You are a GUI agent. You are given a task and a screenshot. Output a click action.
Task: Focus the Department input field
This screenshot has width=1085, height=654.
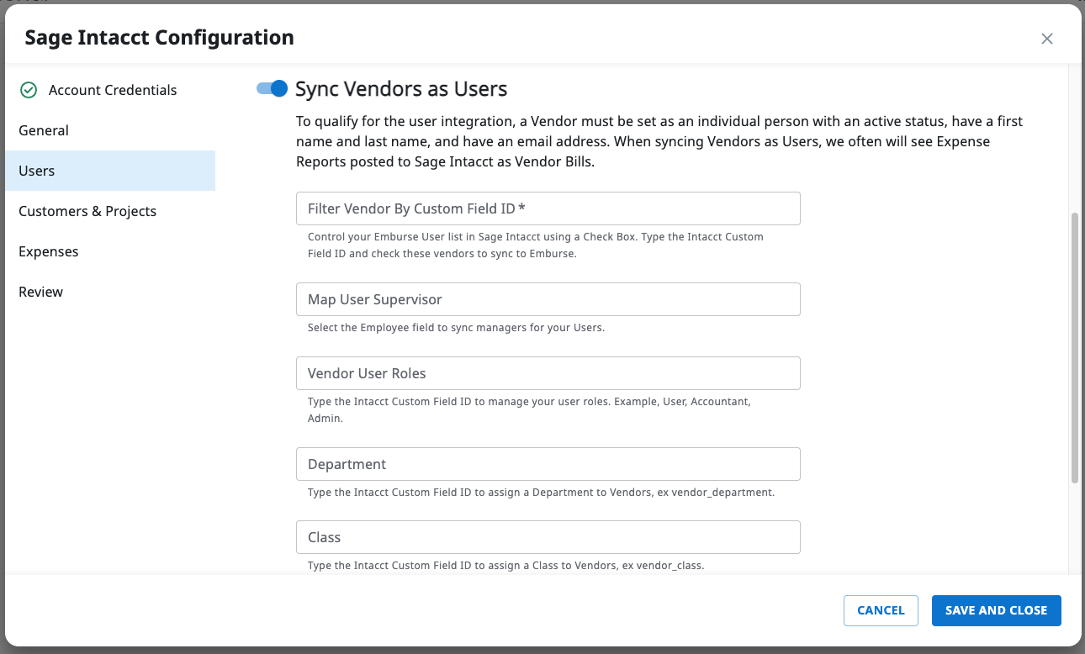(548, 464)
